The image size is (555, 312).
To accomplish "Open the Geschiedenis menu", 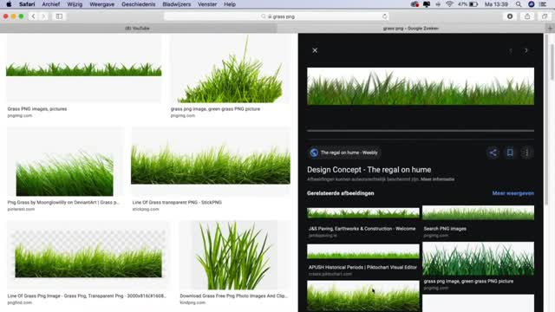I will (139, 4).
